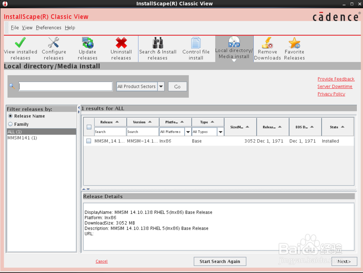Tick the select-all checkbox in table header
This screenshot has height=273, width=363.
click(x=89, y=127)
